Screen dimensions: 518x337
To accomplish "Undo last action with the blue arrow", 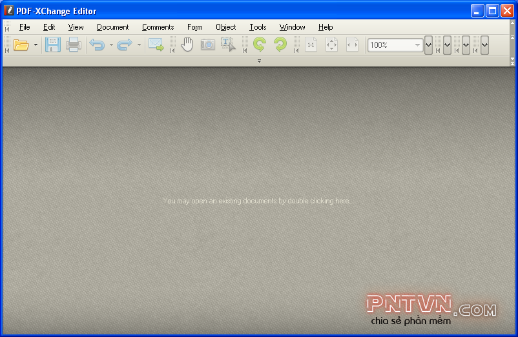I will tap(97, 45).
